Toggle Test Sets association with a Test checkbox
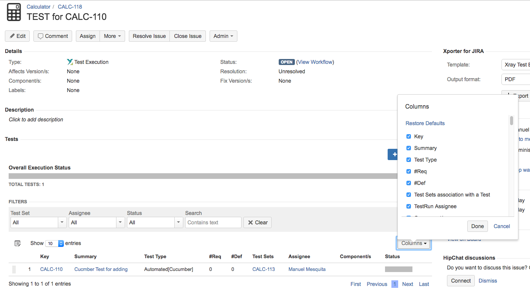This screenshot has width=530, height=301. tap(409, 195)
